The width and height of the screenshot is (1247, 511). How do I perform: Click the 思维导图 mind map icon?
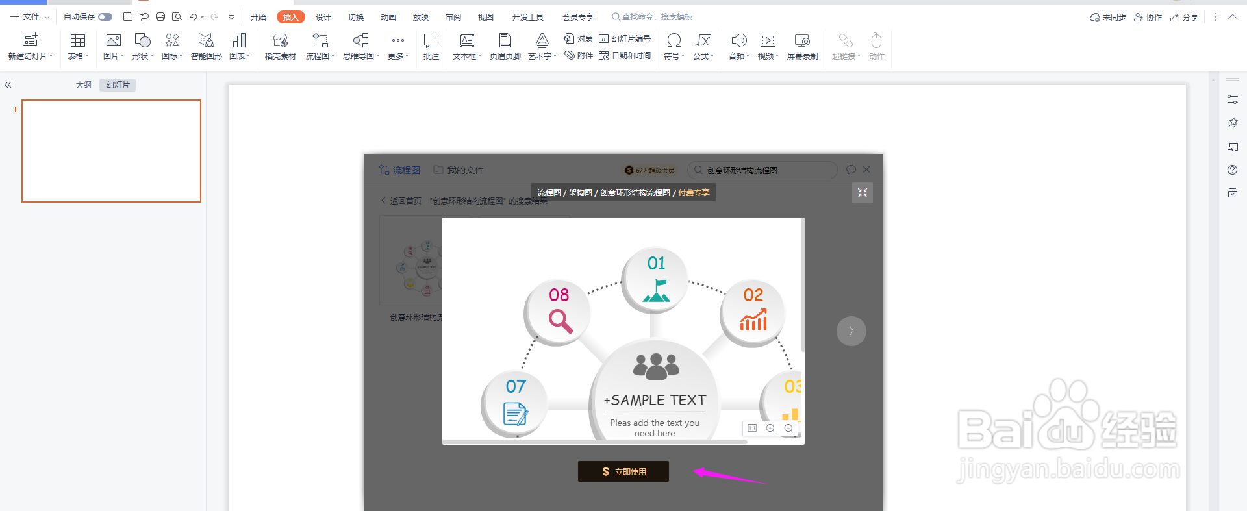(360, 40)
